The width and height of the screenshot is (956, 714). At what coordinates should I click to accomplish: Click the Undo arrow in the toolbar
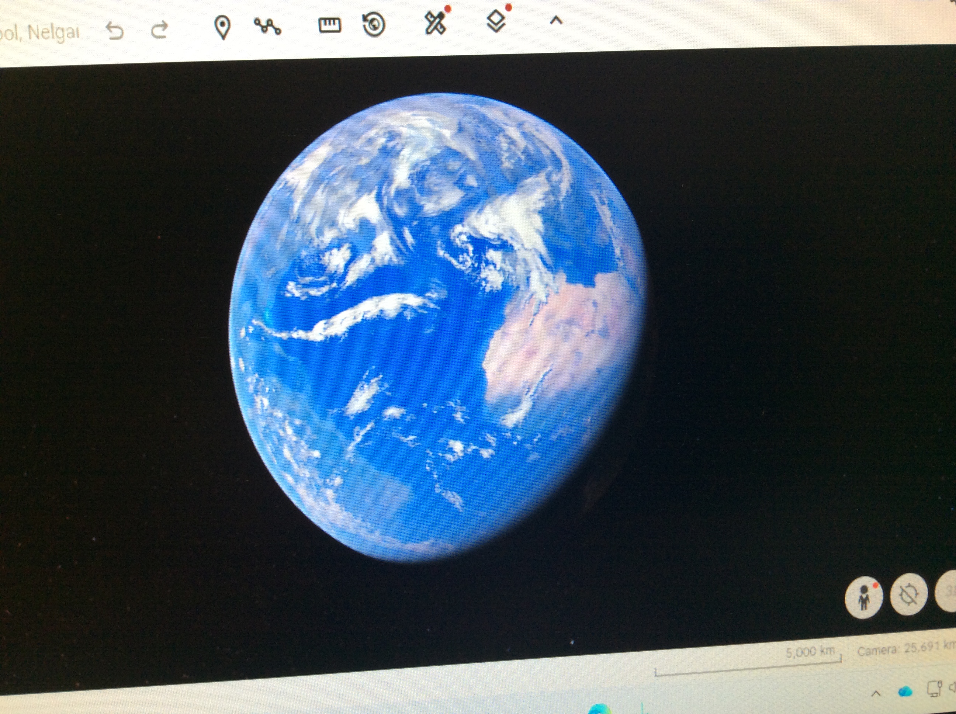click(115, 31)
